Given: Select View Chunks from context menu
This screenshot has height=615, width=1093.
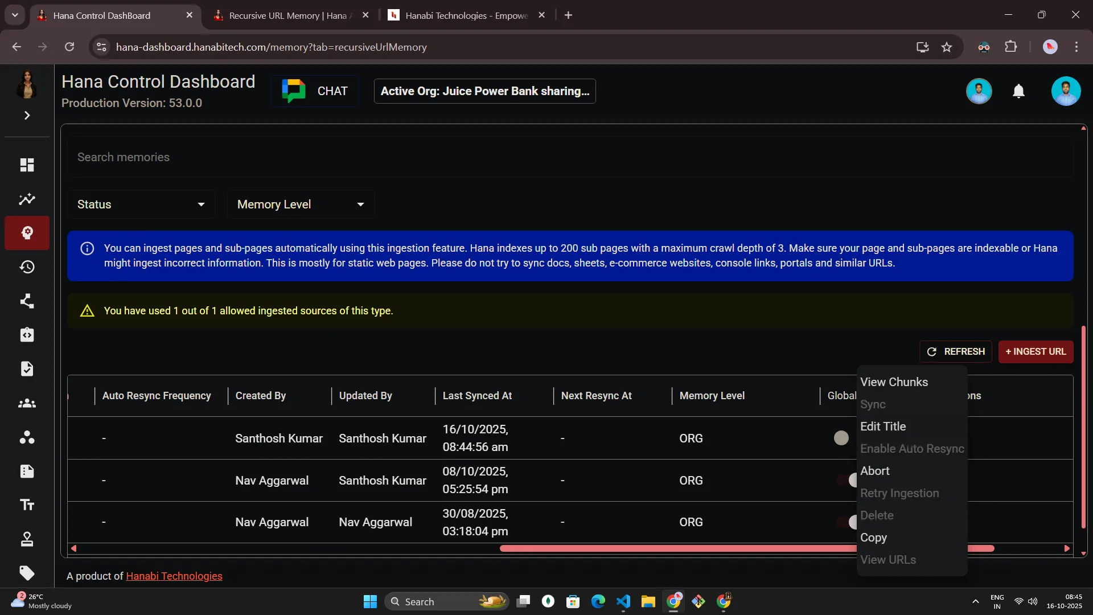Looking at the screenshot, I should pos(894,382).
